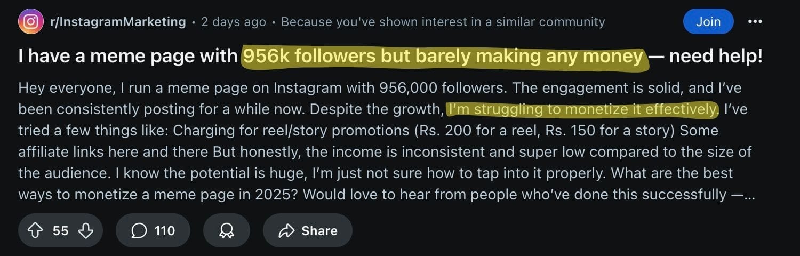Click the "2 days ago" timestamp
Image resolution: width=800 pixels, height=256 pixels.
click(233, 22)
